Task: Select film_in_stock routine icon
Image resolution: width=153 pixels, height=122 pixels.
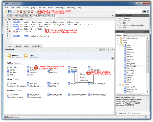Action: point(28,95)
